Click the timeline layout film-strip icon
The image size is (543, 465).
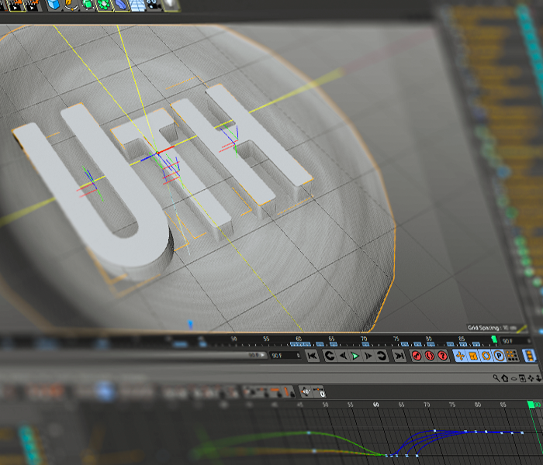pyautogui.click(x=530, y=356)
